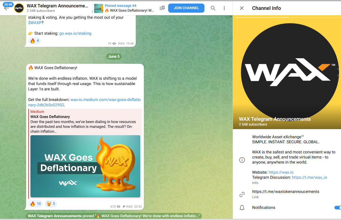Click the 19:48 message timestamp
The height and width of the screenshot is (220, 341).
coord(130,44)
